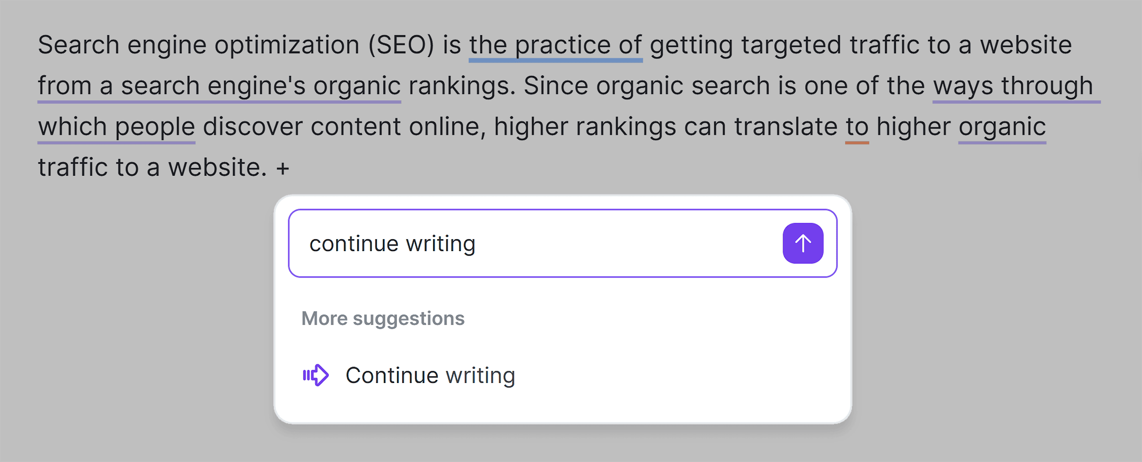Click underlined phrase 'from a search engine's organic'

tap(218, 85)
